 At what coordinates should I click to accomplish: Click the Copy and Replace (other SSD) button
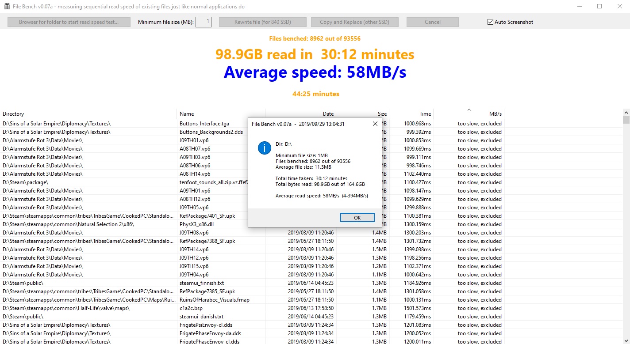click(355, 22)
